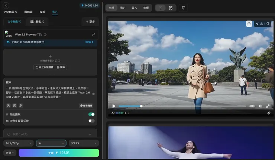The image size is (275, 160).
Task: Open the 詳情 link in the reference notice
Action: pyautogui.click(x=89, y=42)
